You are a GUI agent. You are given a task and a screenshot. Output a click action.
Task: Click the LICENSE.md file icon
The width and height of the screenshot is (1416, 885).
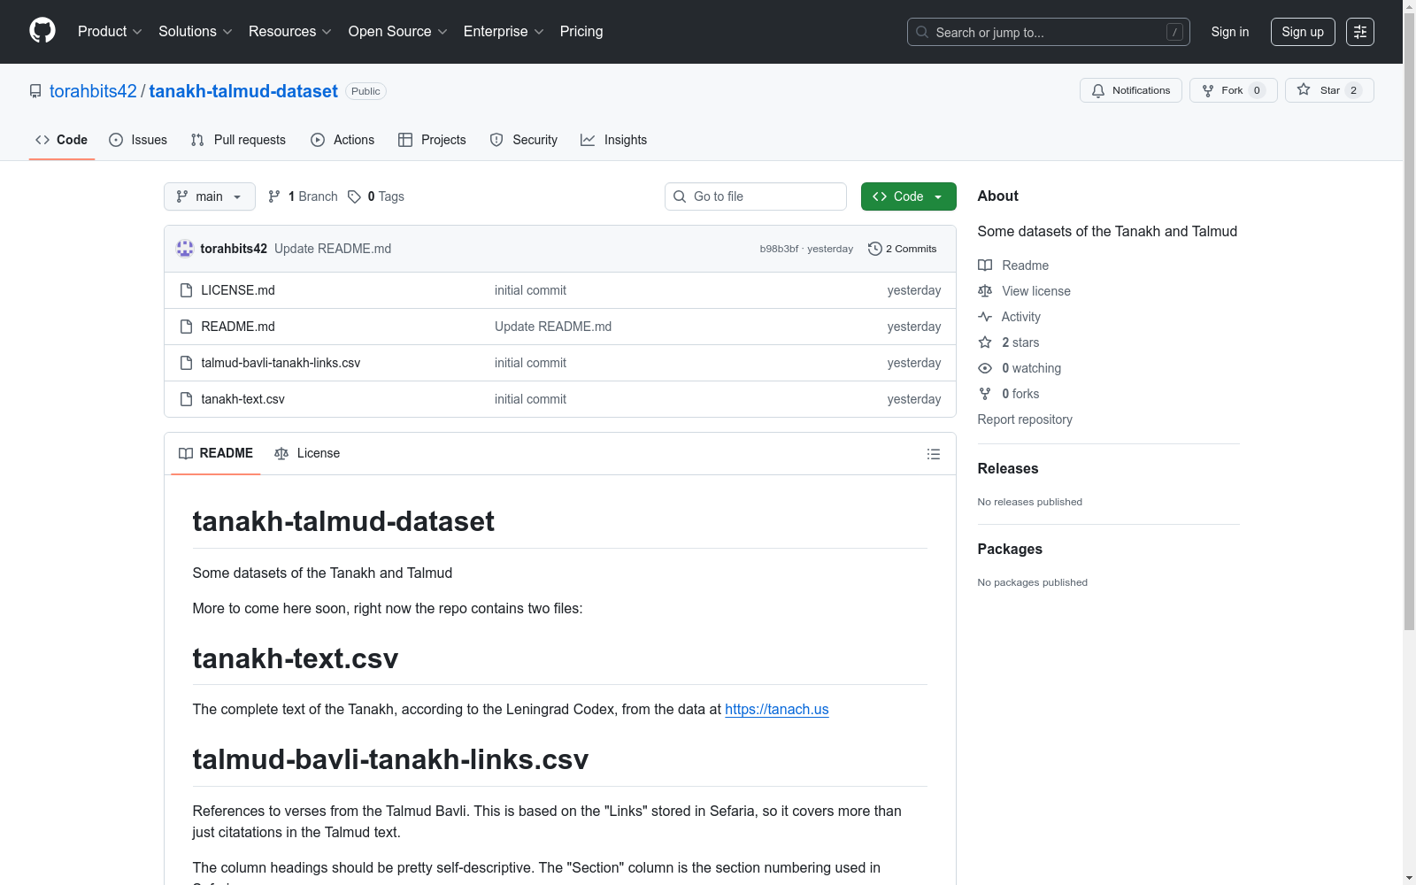coord(186,290)
